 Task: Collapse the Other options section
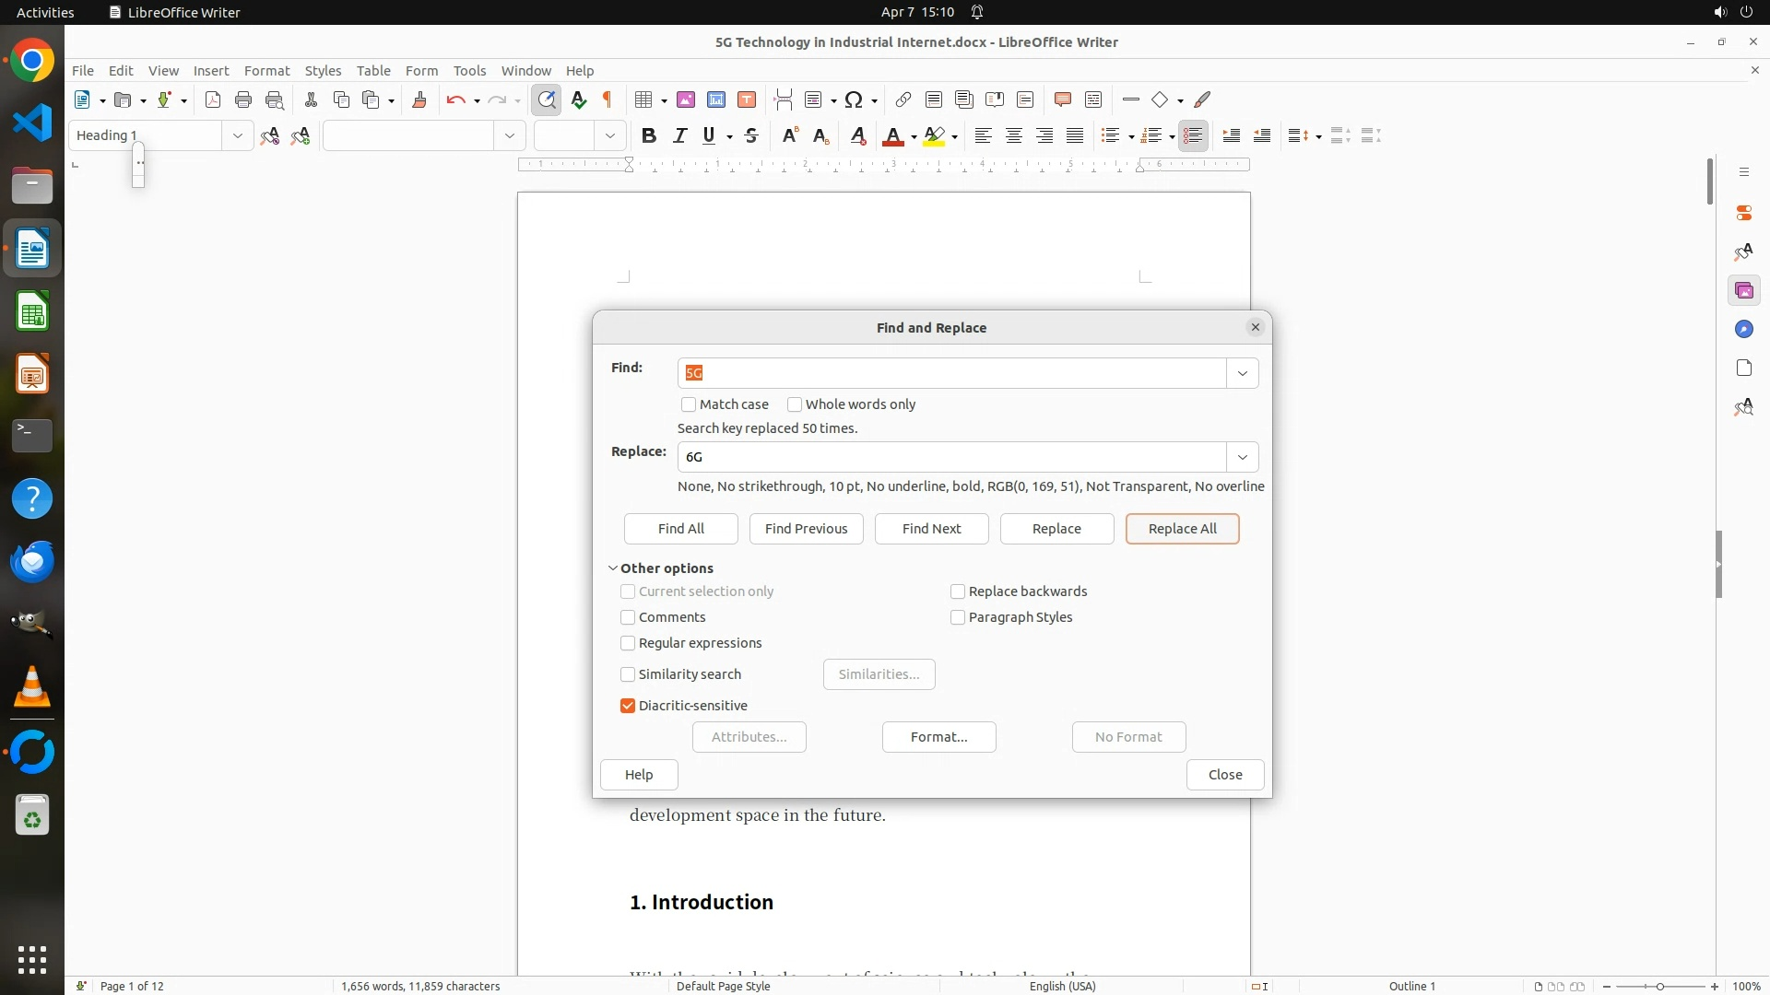(x=613, y=568)
